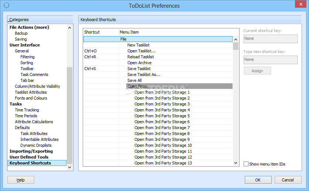The width and height of the screenshot is (309, 191).
Task: Open Importing/Exporting category
Action: 31,151
